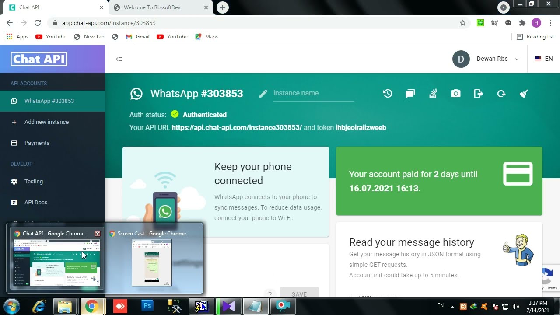Click the Dewan Rbs user avatar

coord(461,59)
